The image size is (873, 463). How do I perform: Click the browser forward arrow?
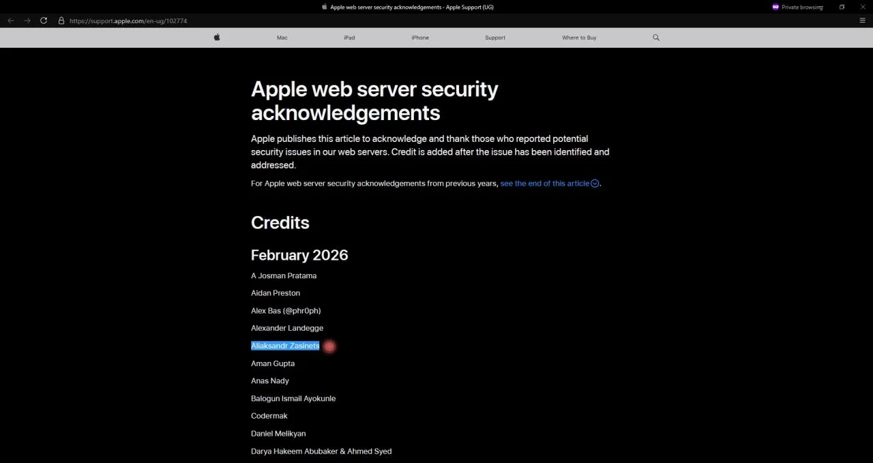pos(27,20)
